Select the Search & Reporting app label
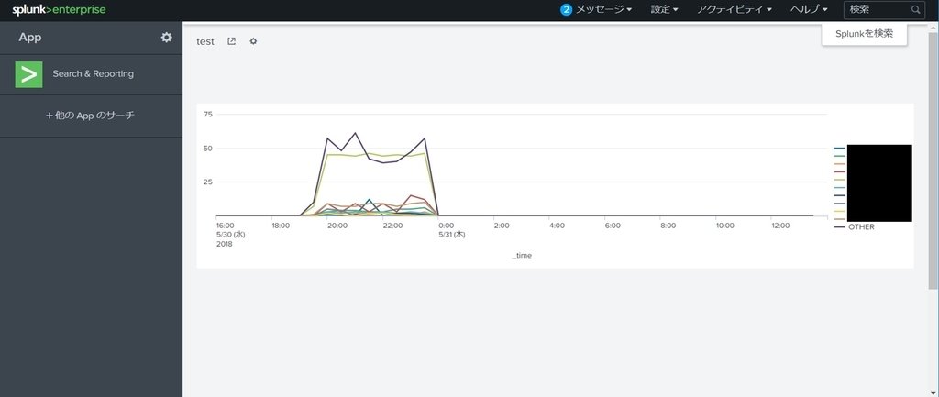Viewport: 939px width, 397px height. pos(93,73)
